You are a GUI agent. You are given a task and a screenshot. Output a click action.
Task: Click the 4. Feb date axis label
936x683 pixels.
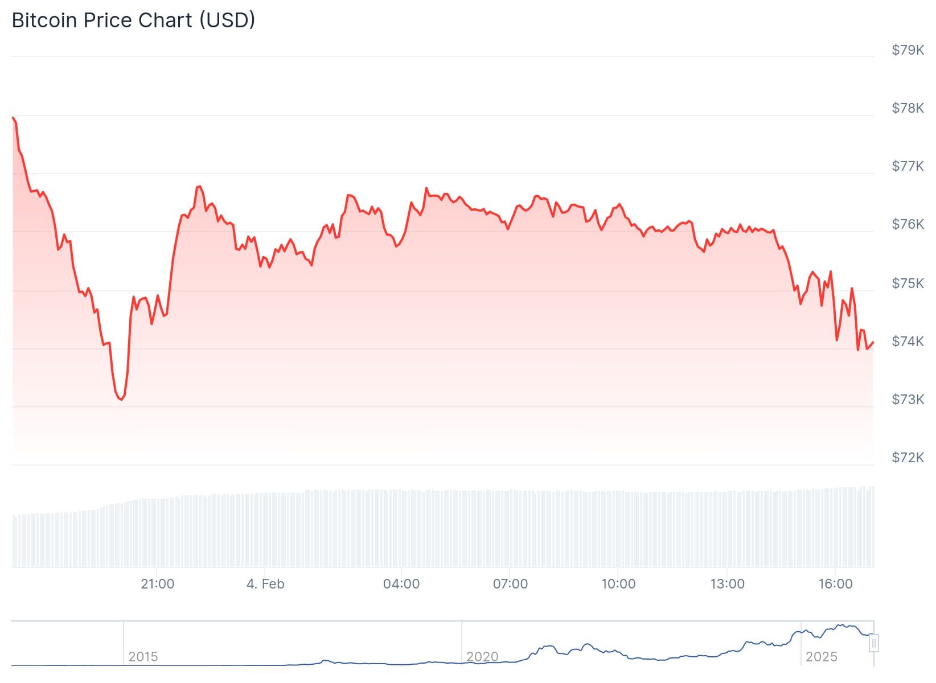tap(265, 584)
